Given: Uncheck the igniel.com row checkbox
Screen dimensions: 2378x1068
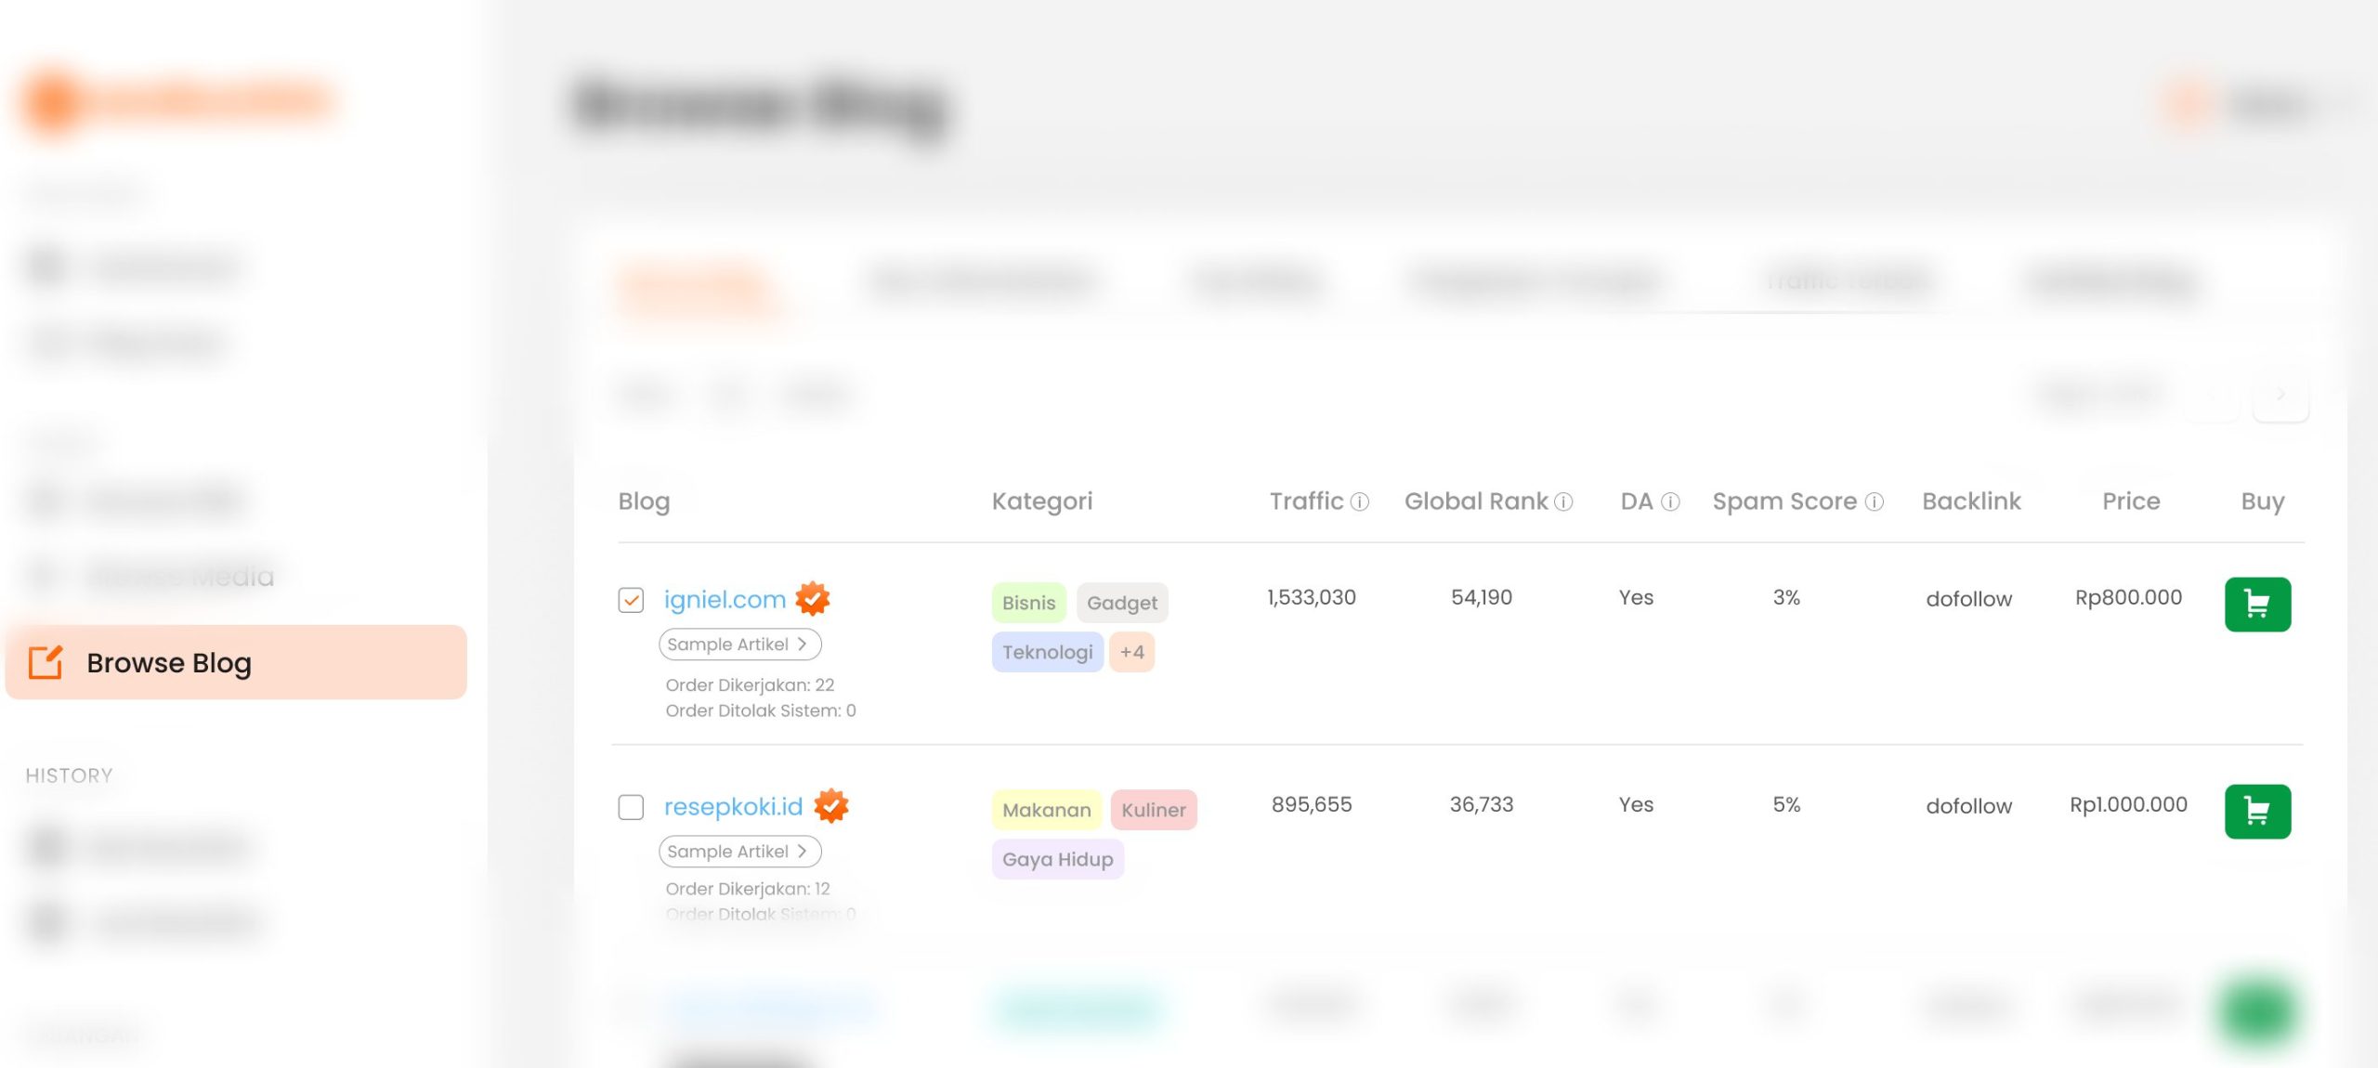Looking at the screenshot, I should pos(631,601).
